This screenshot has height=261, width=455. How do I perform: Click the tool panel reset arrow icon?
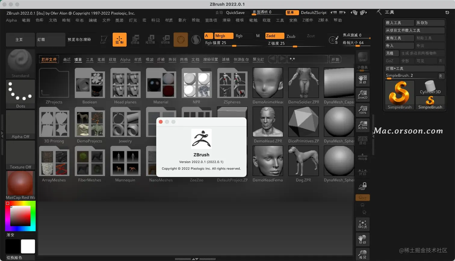[x=447, y=12]
